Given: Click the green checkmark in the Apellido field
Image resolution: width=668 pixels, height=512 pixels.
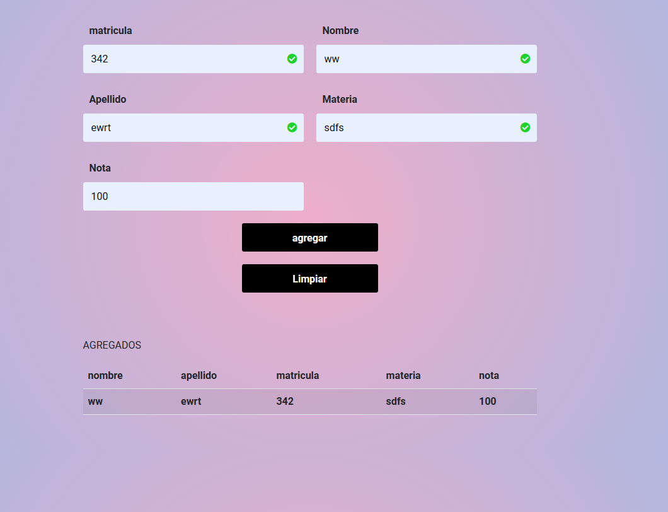Looking at the screenshot, I should [x=292, y=127].
